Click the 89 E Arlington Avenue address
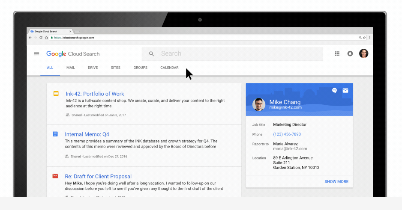The height and width of the screenshot is (210, 402). pyautogui.click(x=293, y=158)
